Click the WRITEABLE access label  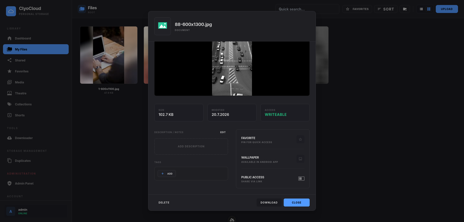pos(276,114)
